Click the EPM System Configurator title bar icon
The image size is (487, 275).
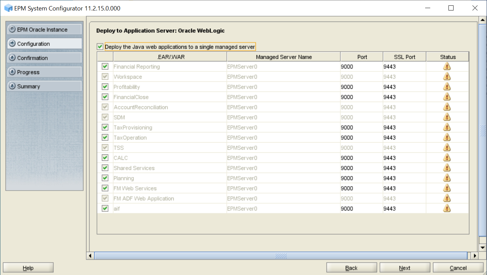[x=8, y=8]
